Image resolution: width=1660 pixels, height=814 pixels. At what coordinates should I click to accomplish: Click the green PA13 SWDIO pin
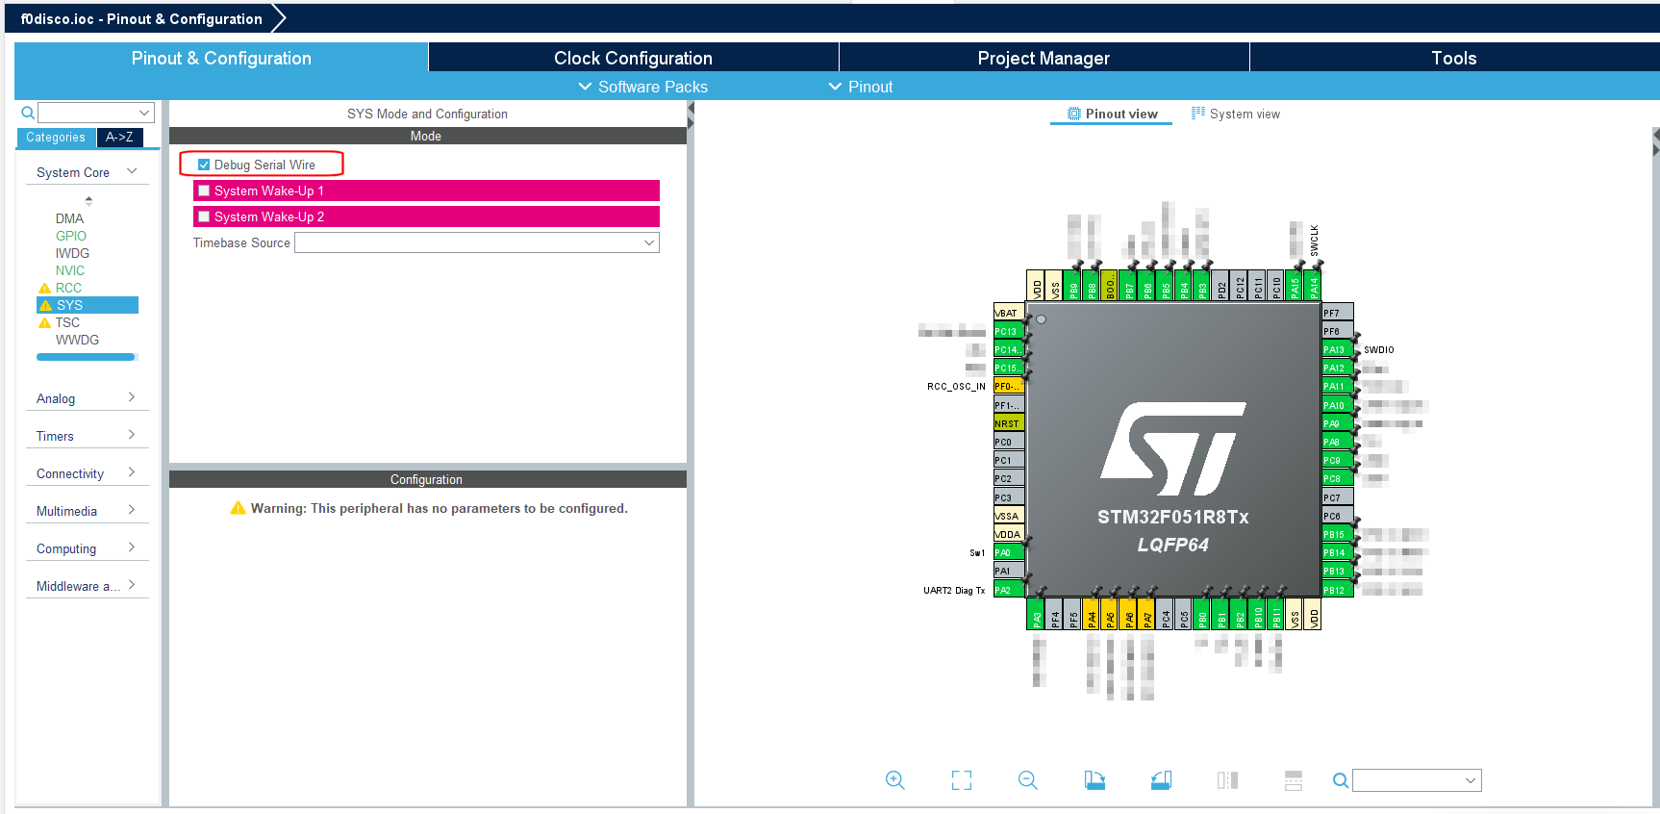1337,349
